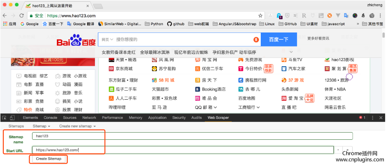Switch to the Audits tab
Image resolution: width=386 pixels, height=165 pixels.
point(197,118)
